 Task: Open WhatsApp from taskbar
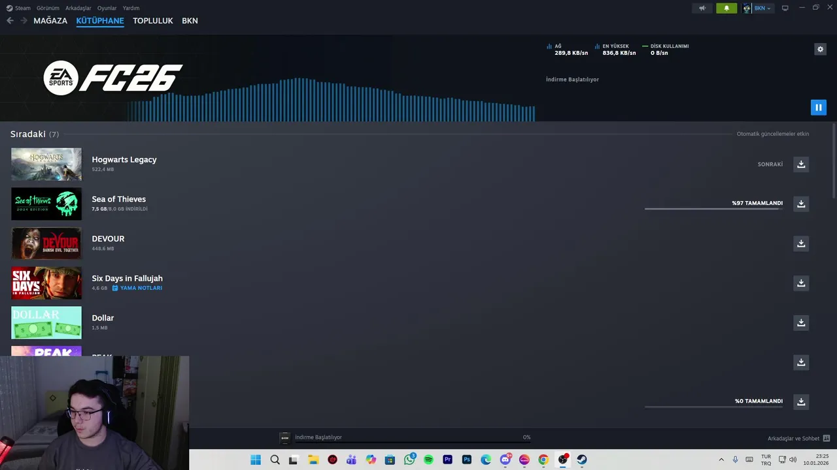(409, 460)
